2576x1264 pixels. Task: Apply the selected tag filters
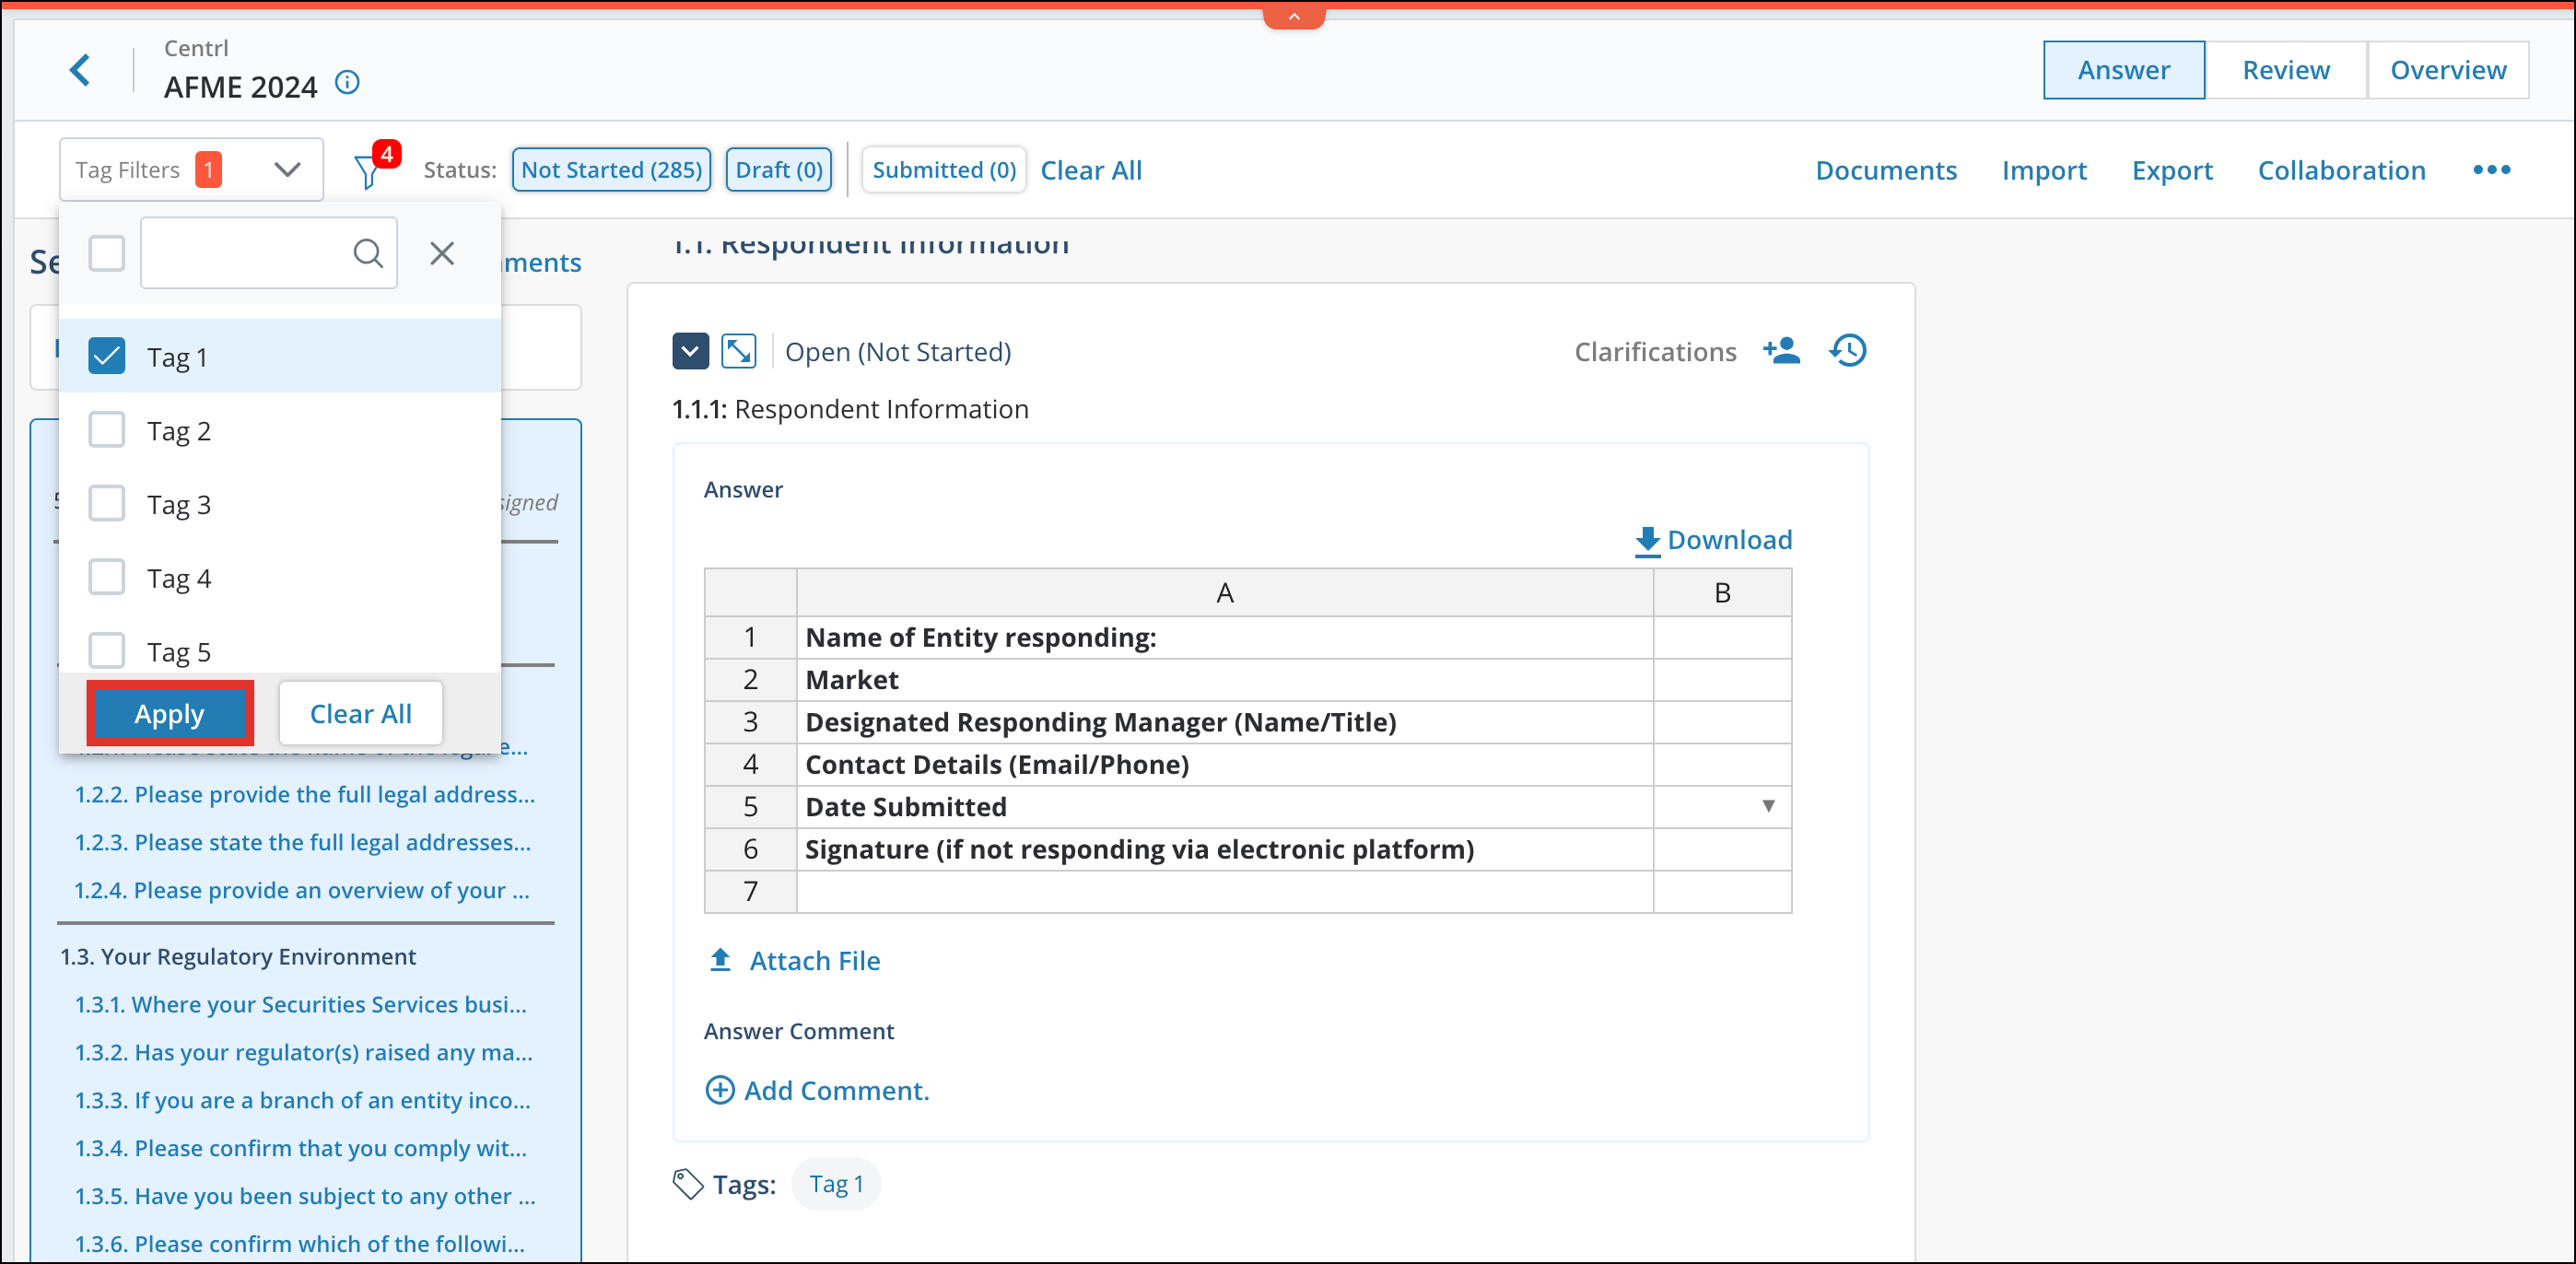click(x=169, y=713)
